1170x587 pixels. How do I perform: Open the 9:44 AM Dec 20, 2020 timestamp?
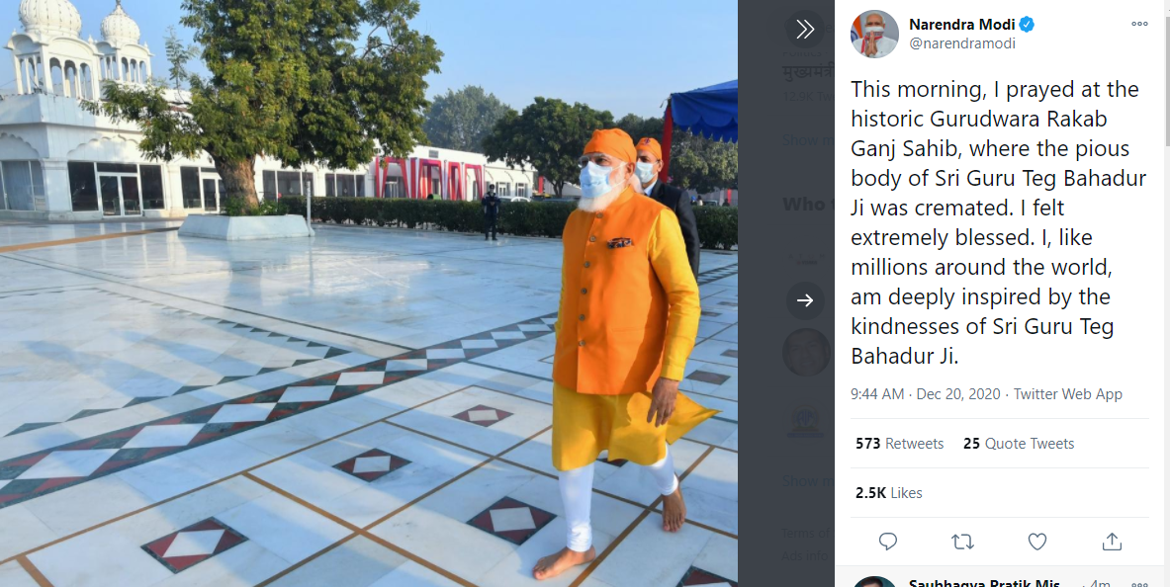point(927,394)
